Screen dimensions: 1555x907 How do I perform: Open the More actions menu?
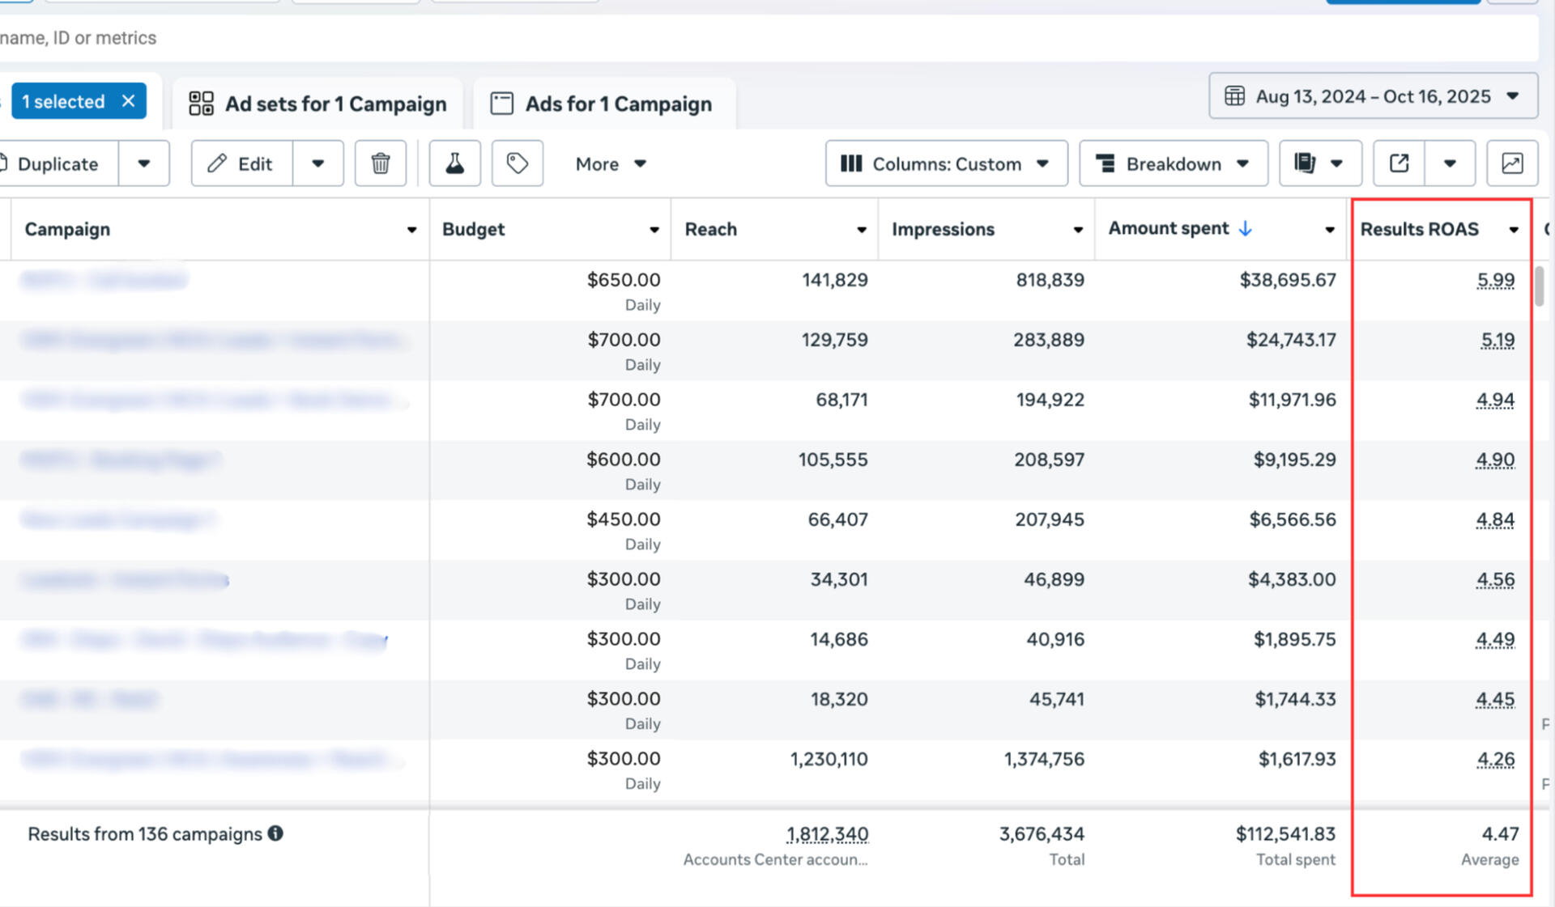610,163
